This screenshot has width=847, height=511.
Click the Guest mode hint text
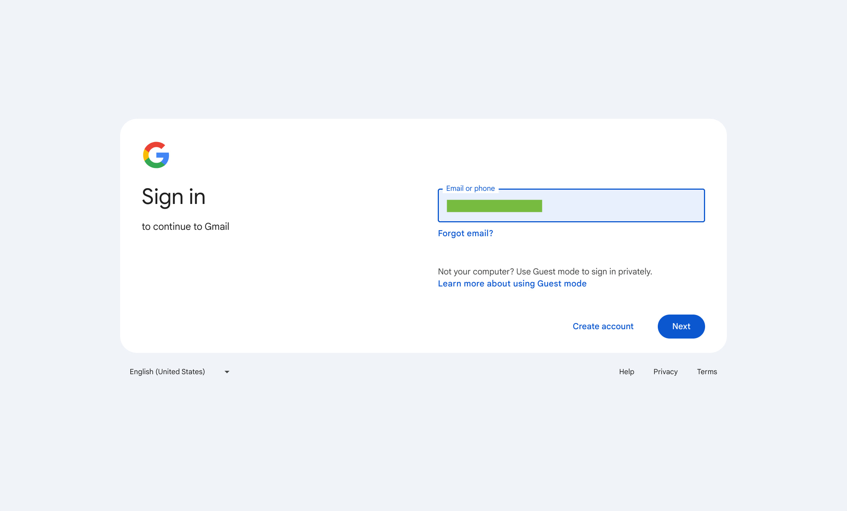coord(544,271)
